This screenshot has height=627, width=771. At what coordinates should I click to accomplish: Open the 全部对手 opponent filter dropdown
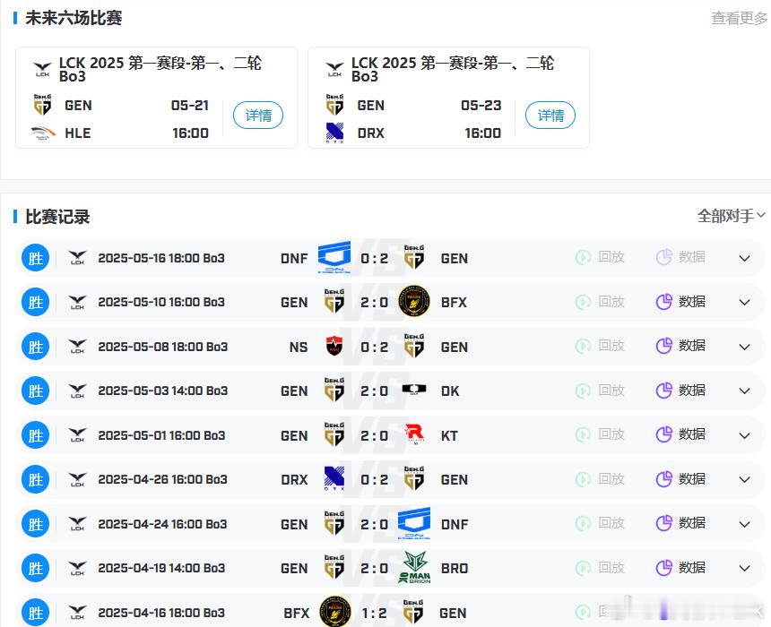(732, 216)
